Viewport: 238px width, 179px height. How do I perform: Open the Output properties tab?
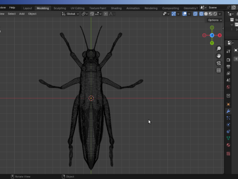[x=229, y=67]
